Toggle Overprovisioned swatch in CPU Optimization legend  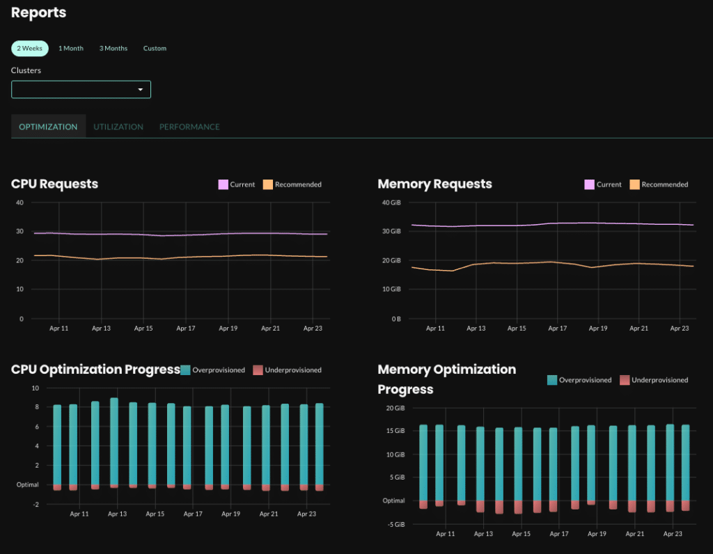[x=185, y=370]
